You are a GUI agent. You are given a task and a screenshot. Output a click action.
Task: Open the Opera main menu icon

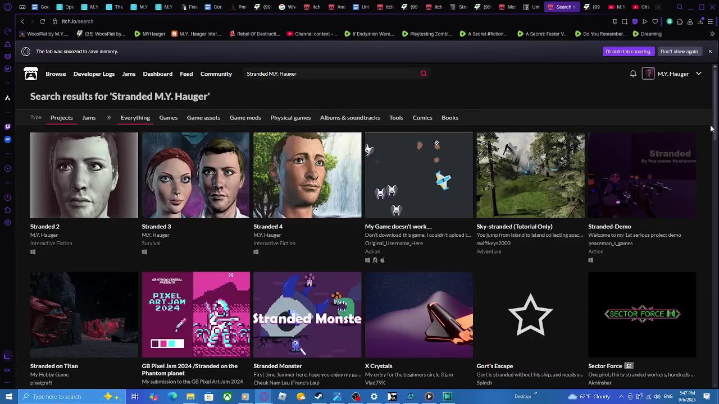click(8, 7)
